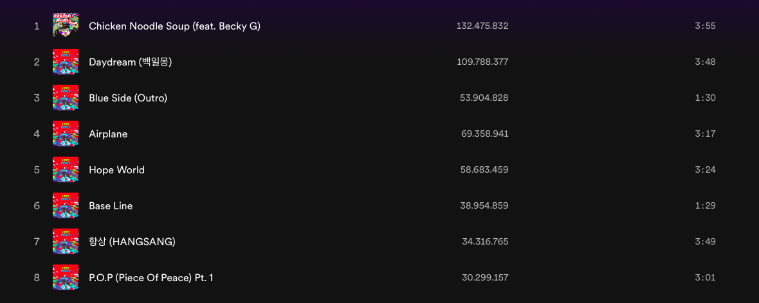Select the Daydream album art thumbnail
The image size is (759, 303).
click(66, 62)
